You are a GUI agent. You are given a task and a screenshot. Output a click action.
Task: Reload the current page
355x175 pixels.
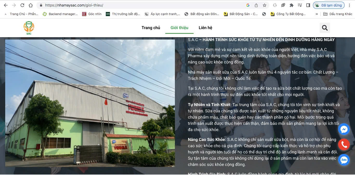point(22,5)
